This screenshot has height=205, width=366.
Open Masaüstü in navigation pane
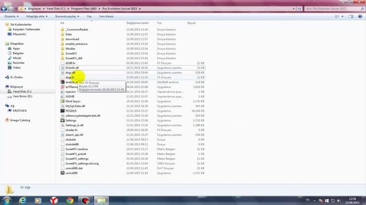tap(19, 34)
